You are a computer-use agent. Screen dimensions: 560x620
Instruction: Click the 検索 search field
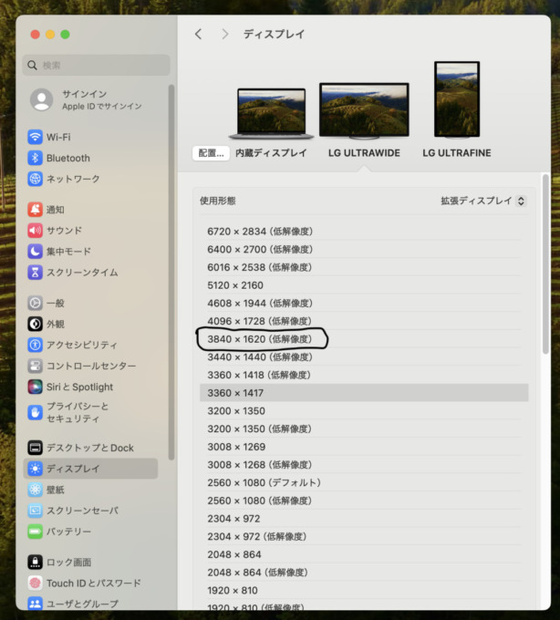pos(96,66)
